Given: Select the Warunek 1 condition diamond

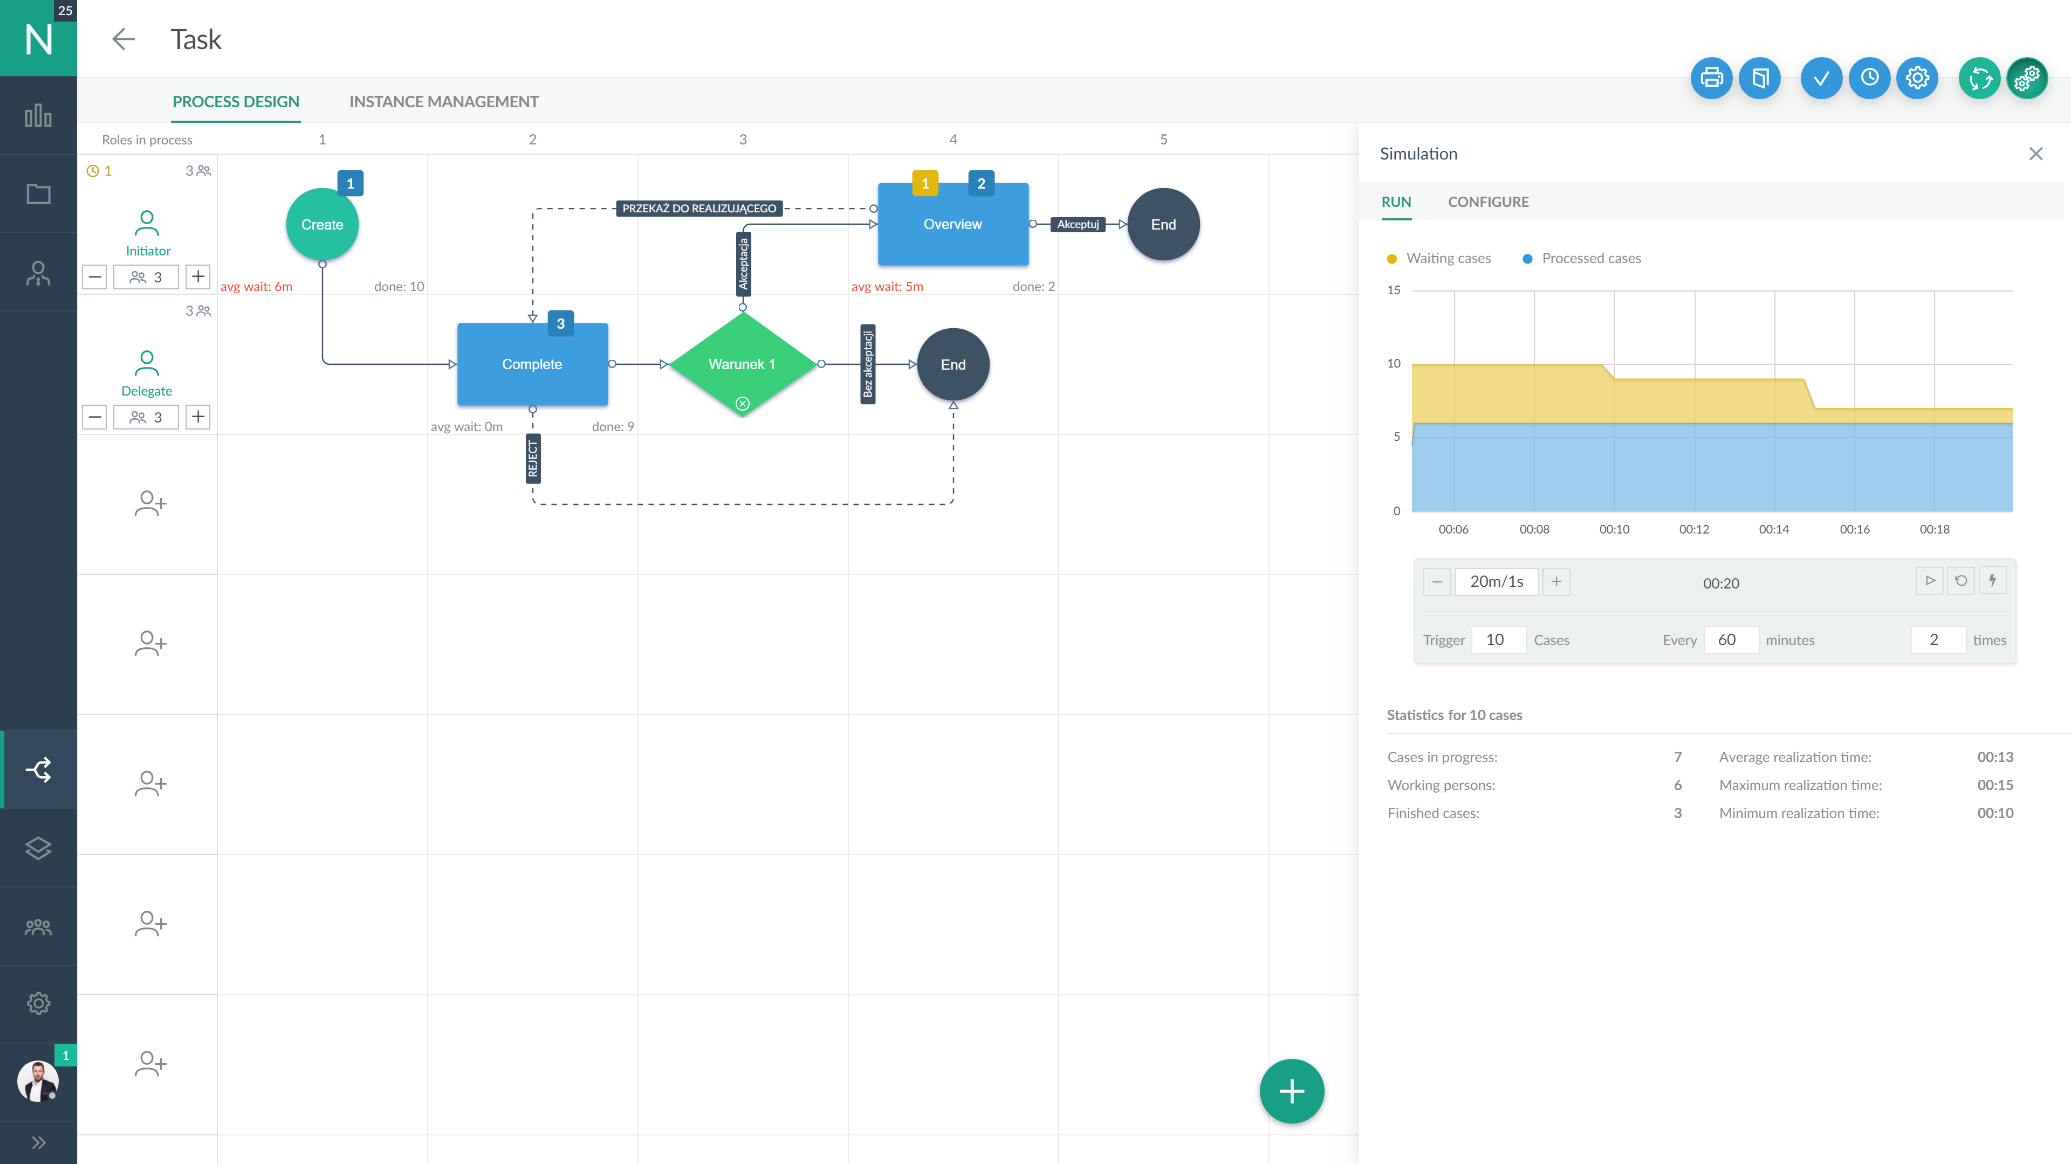Looking at the screenshot, I should tap(742, 365).
